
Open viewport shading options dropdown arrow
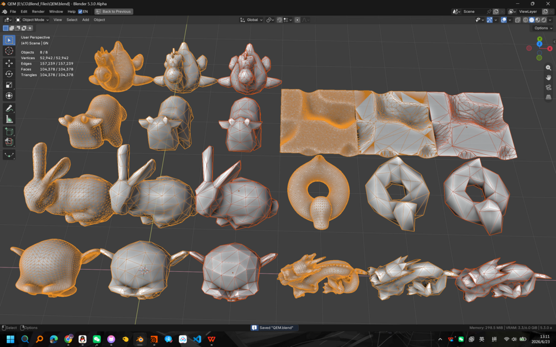coord(550,20)
